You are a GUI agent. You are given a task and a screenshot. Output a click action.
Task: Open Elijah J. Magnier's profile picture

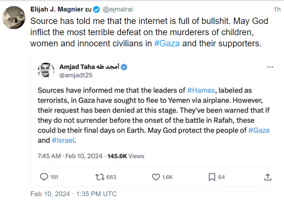pos(15,17)
